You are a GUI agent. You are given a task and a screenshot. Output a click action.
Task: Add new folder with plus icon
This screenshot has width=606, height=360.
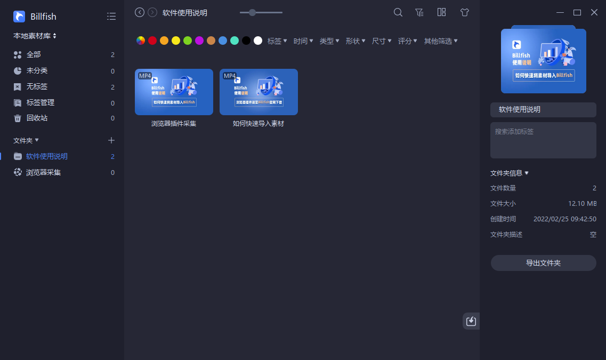click(111, 140)
